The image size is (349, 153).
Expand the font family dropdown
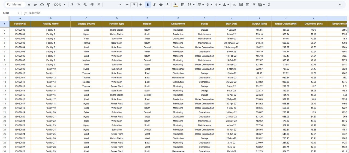(120, 5)
